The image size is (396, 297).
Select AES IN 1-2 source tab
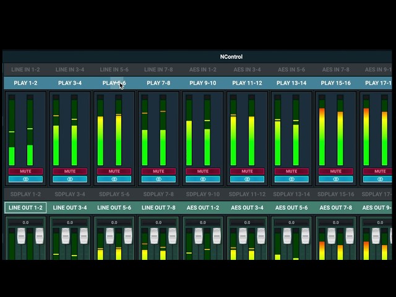tap(203, 69)
